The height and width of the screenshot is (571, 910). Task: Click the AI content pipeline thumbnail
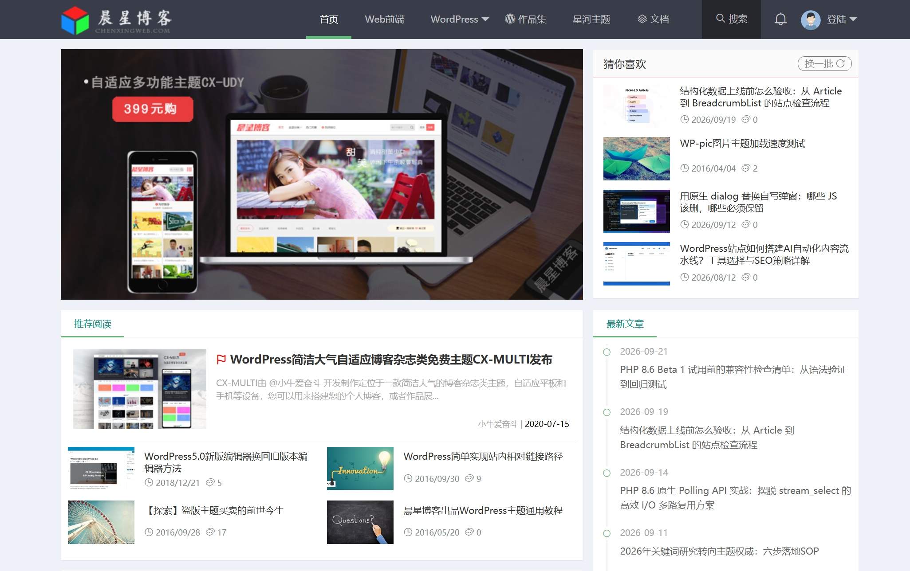coord(636,264)
